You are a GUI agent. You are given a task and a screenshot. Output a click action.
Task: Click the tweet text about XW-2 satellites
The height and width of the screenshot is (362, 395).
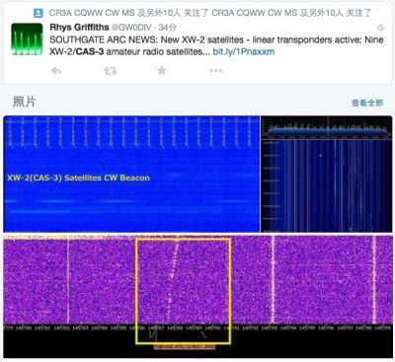tap(216, 45)
